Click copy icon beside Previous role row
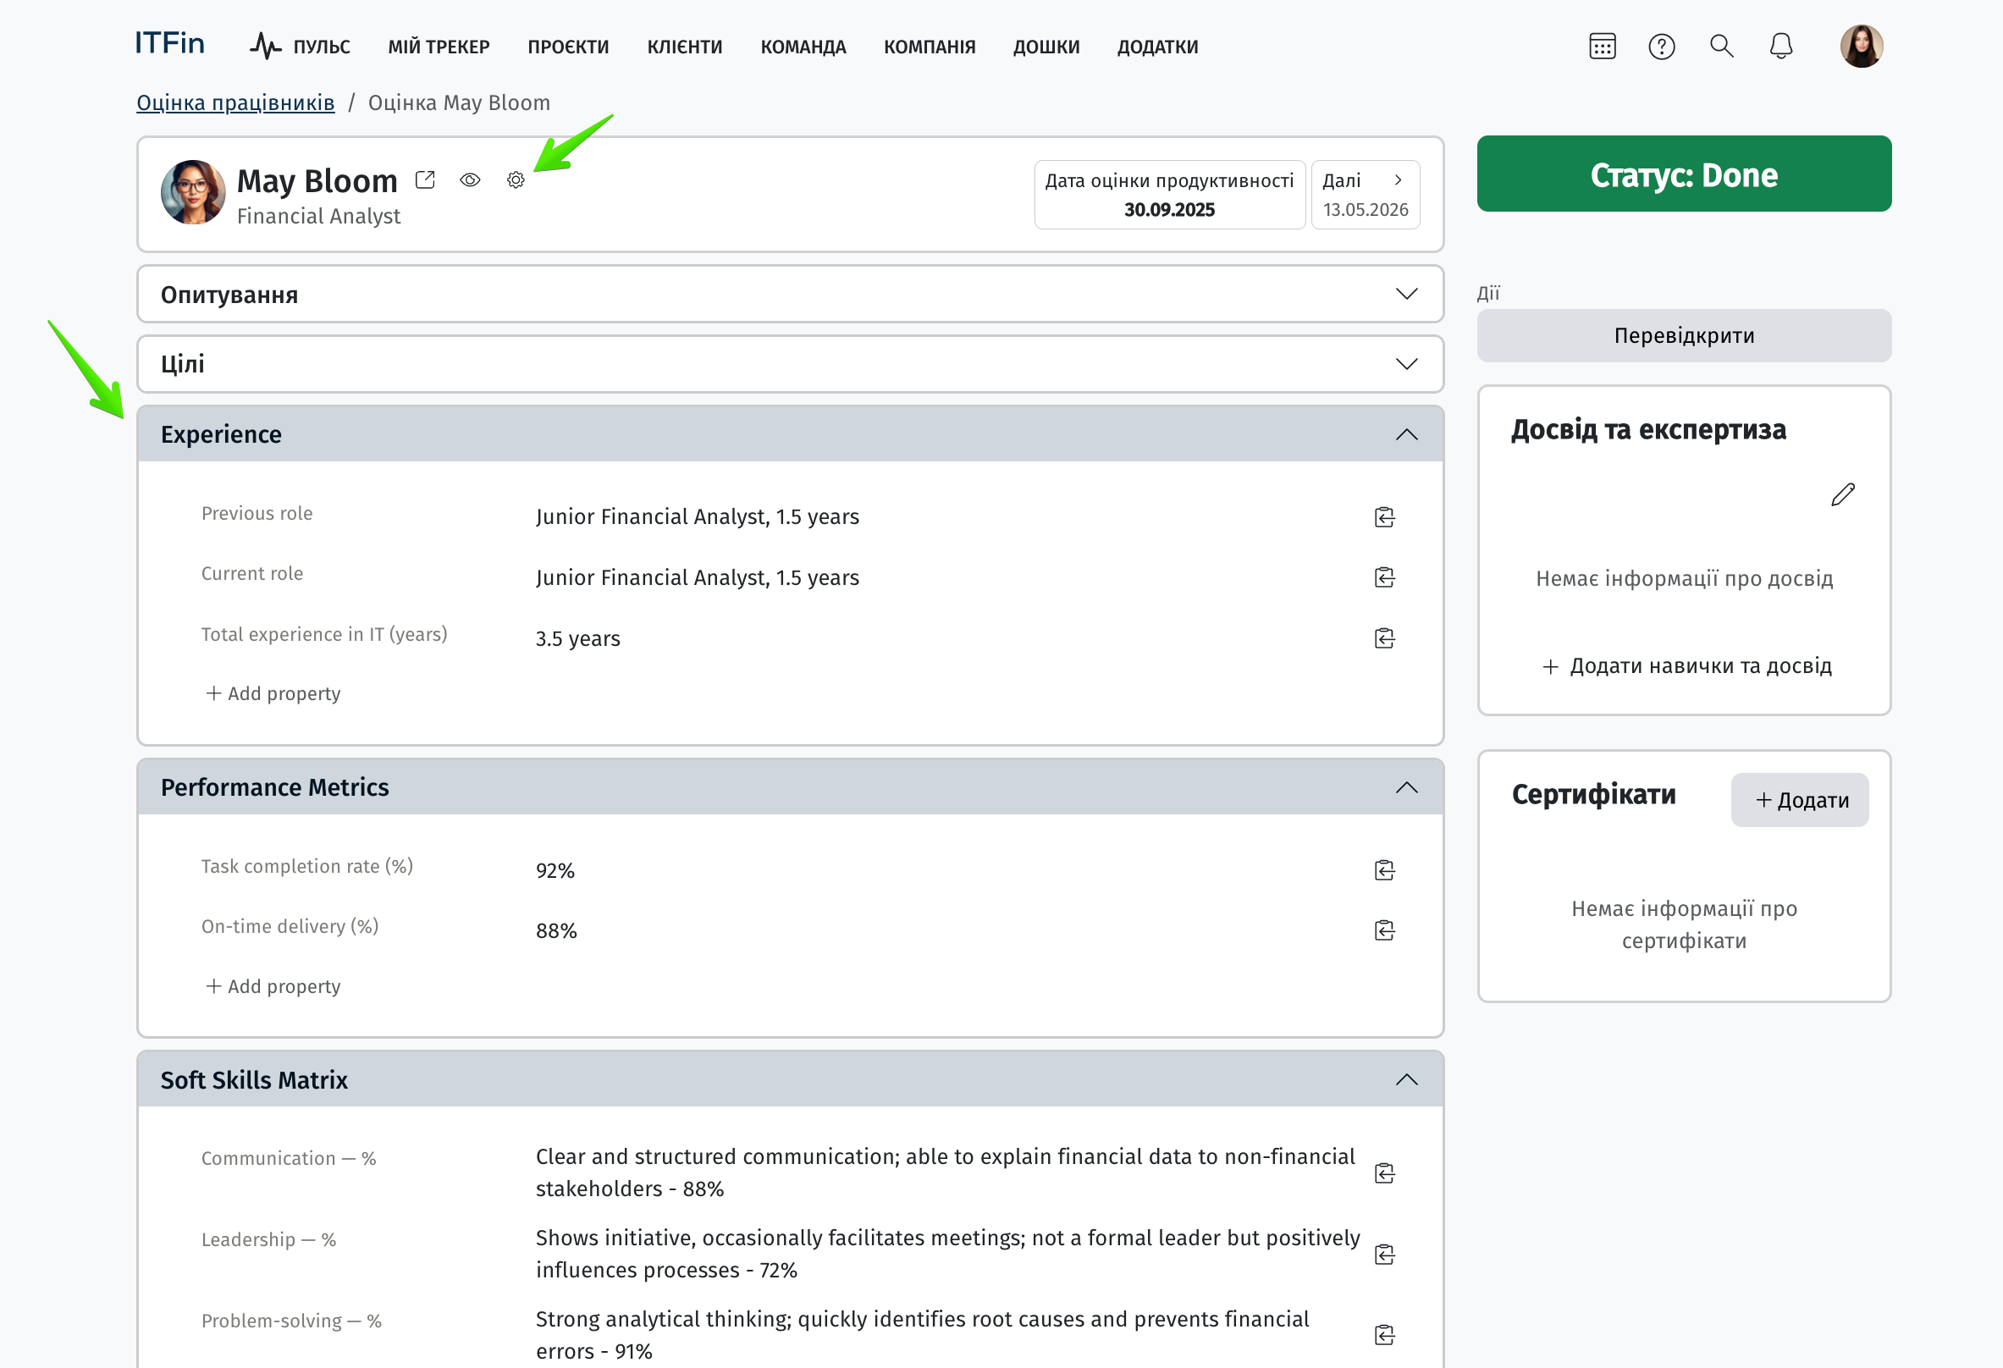Viewport: 2003px width, 1368px height. [1384, 517]
